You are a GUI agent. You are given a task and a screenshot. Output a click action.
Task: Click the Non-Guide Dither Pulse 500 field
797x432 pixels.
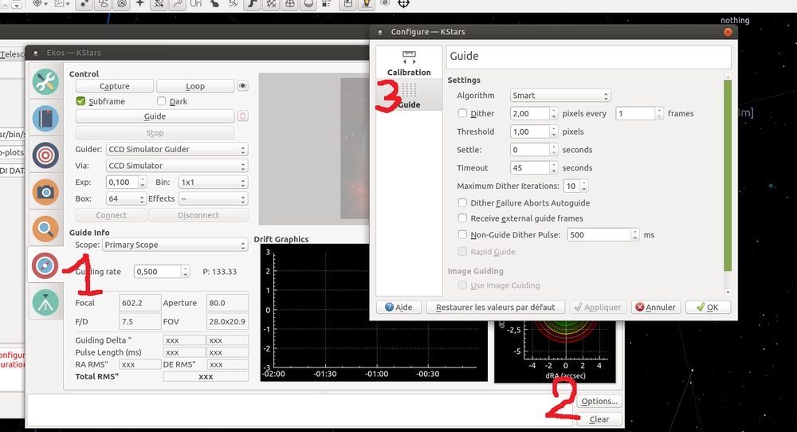(x=599, y=235)
